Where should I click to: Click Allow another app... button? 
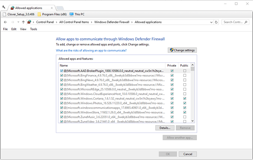coord(179,138)
